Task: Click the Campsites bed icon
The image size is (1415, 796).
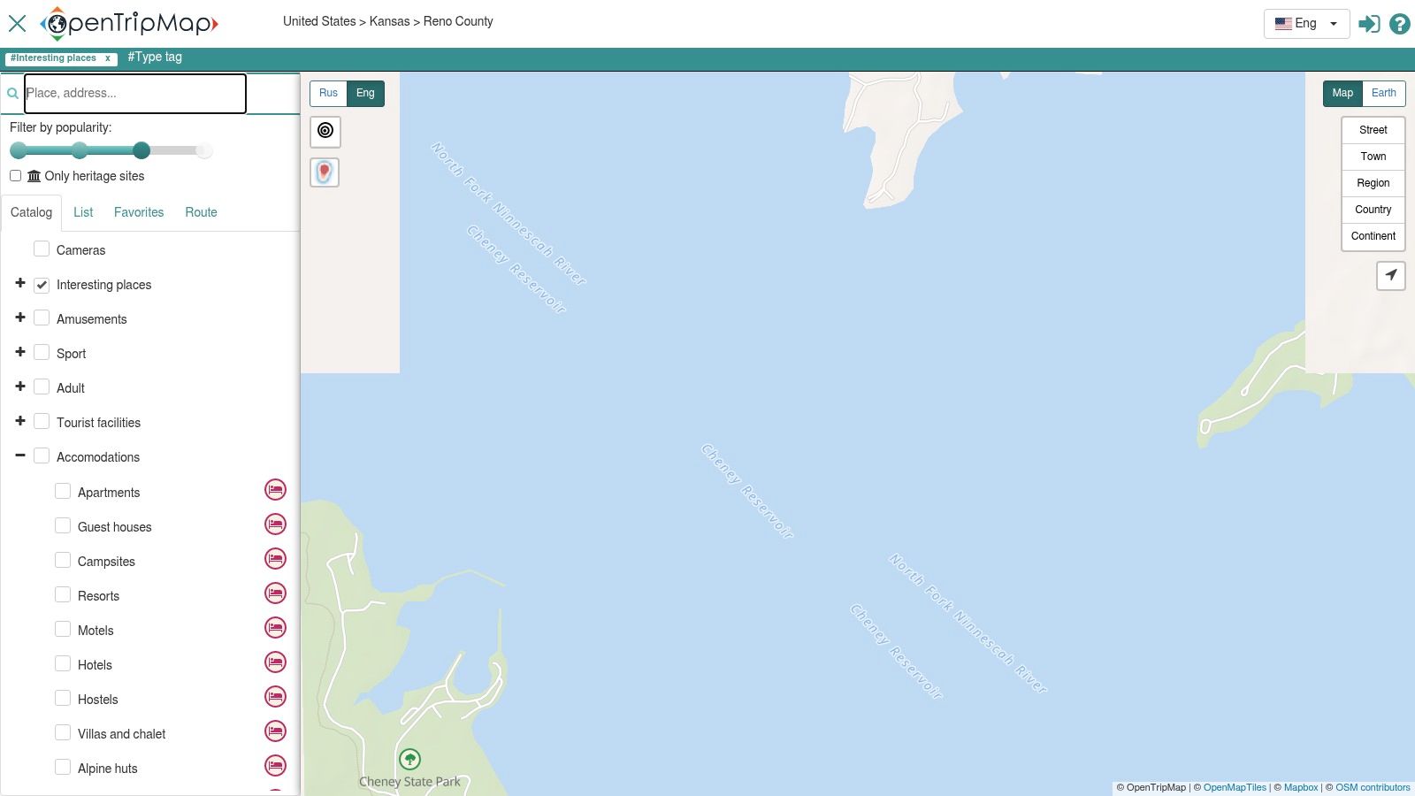Action: [275, 558]
